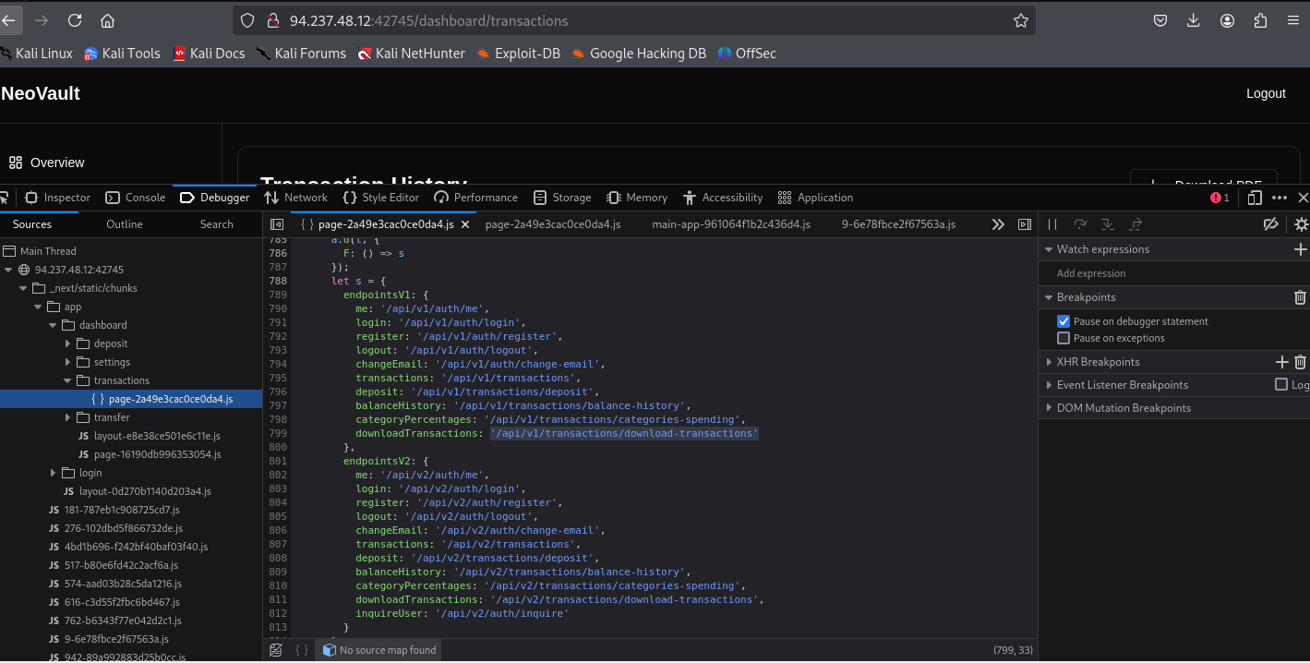The width and height of the screenshot is (1310, 663).
Task: Click add watch expression plus icon
Action: click(1300, 249)
